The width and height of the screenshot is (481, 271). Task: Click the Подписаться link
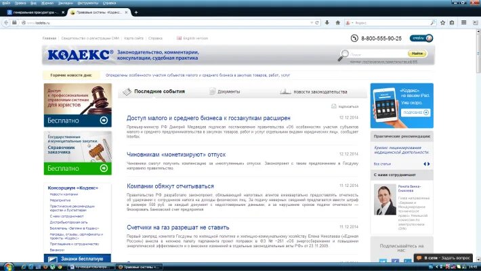[x=348, y=106]
